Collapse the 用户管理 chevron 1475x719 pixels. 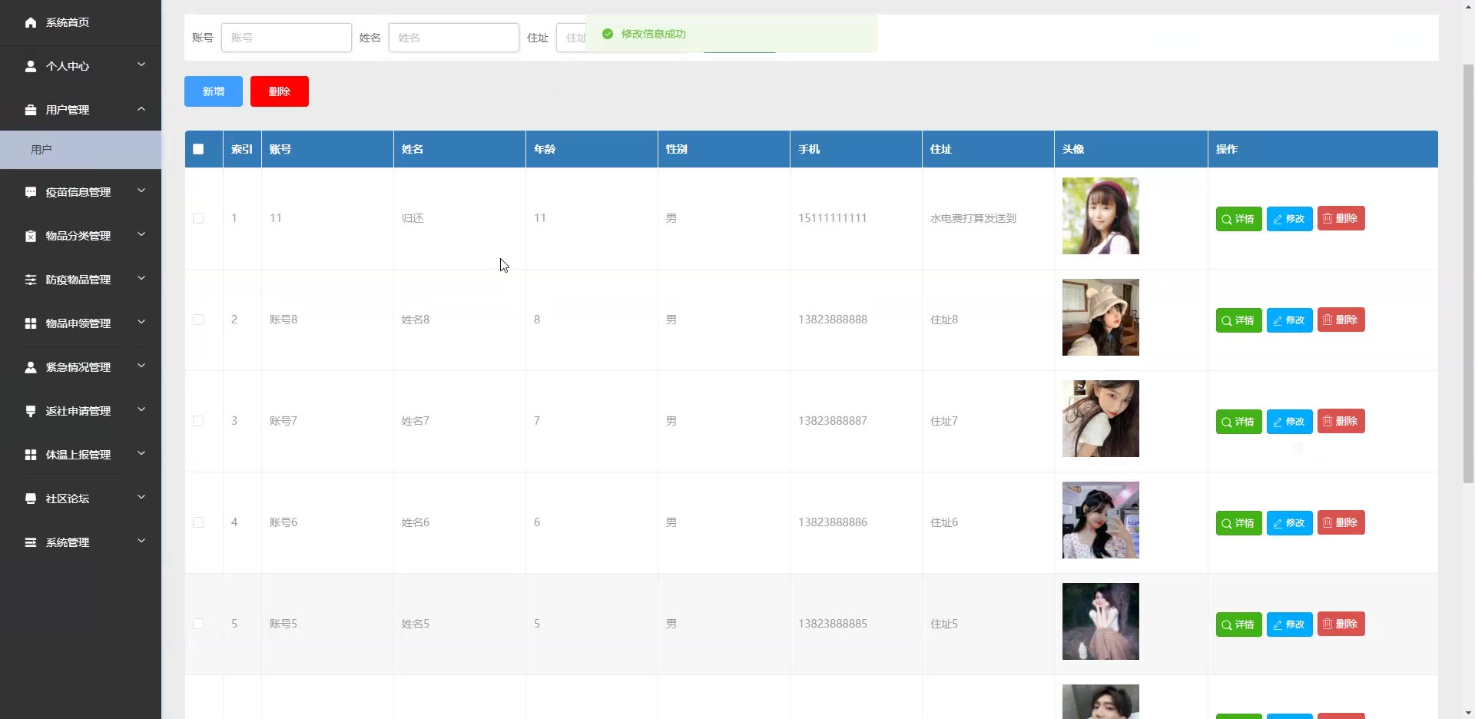click(141, 109)
